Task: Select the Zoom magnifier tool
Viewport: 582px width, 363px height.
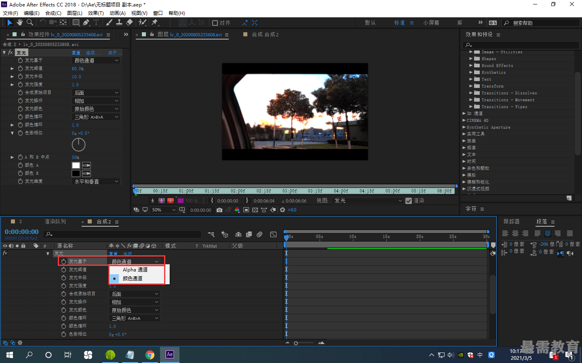Action: click(x=30, y=23)
